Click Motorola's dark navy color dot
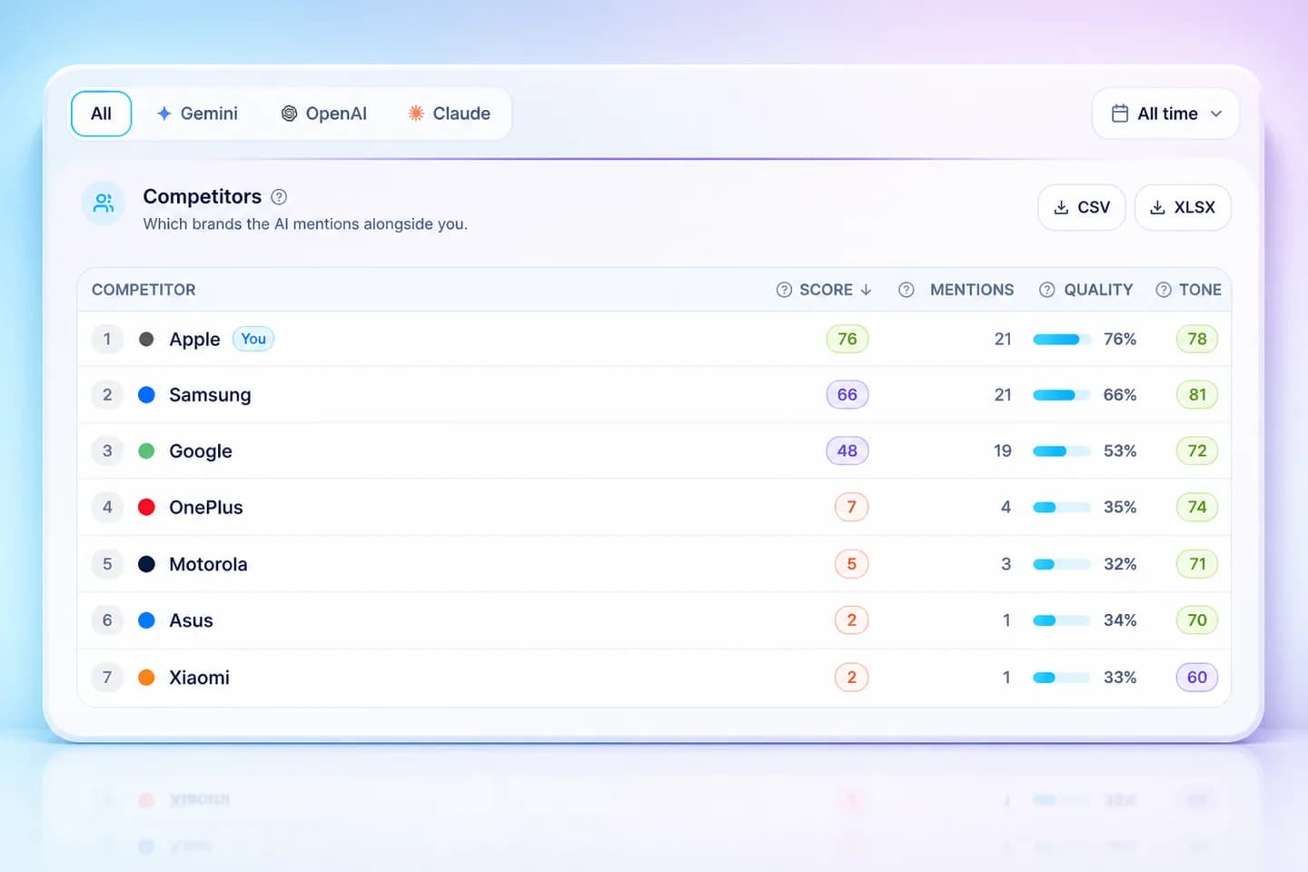 (146, 564)
